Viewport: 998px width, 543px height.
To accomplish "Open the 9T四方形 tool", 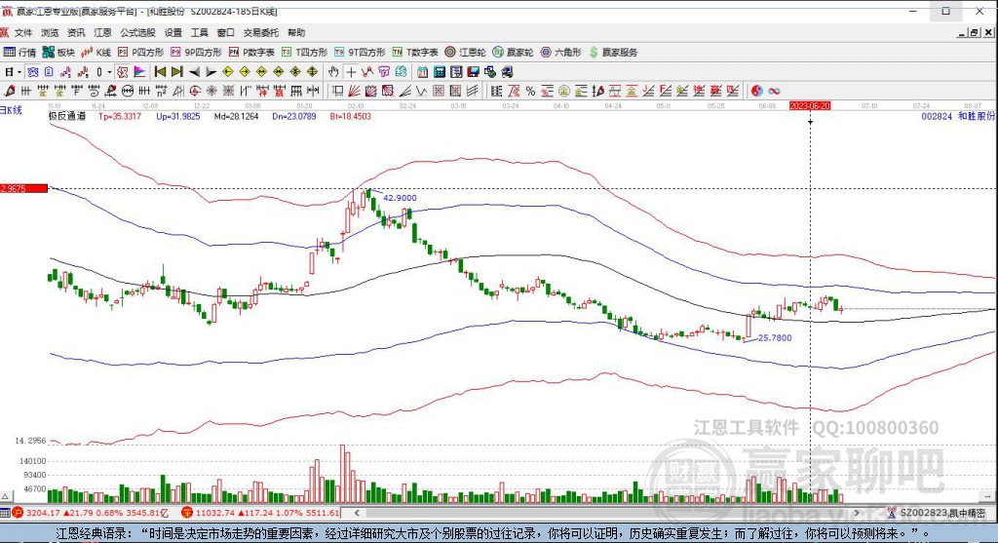I will (360, 53).
